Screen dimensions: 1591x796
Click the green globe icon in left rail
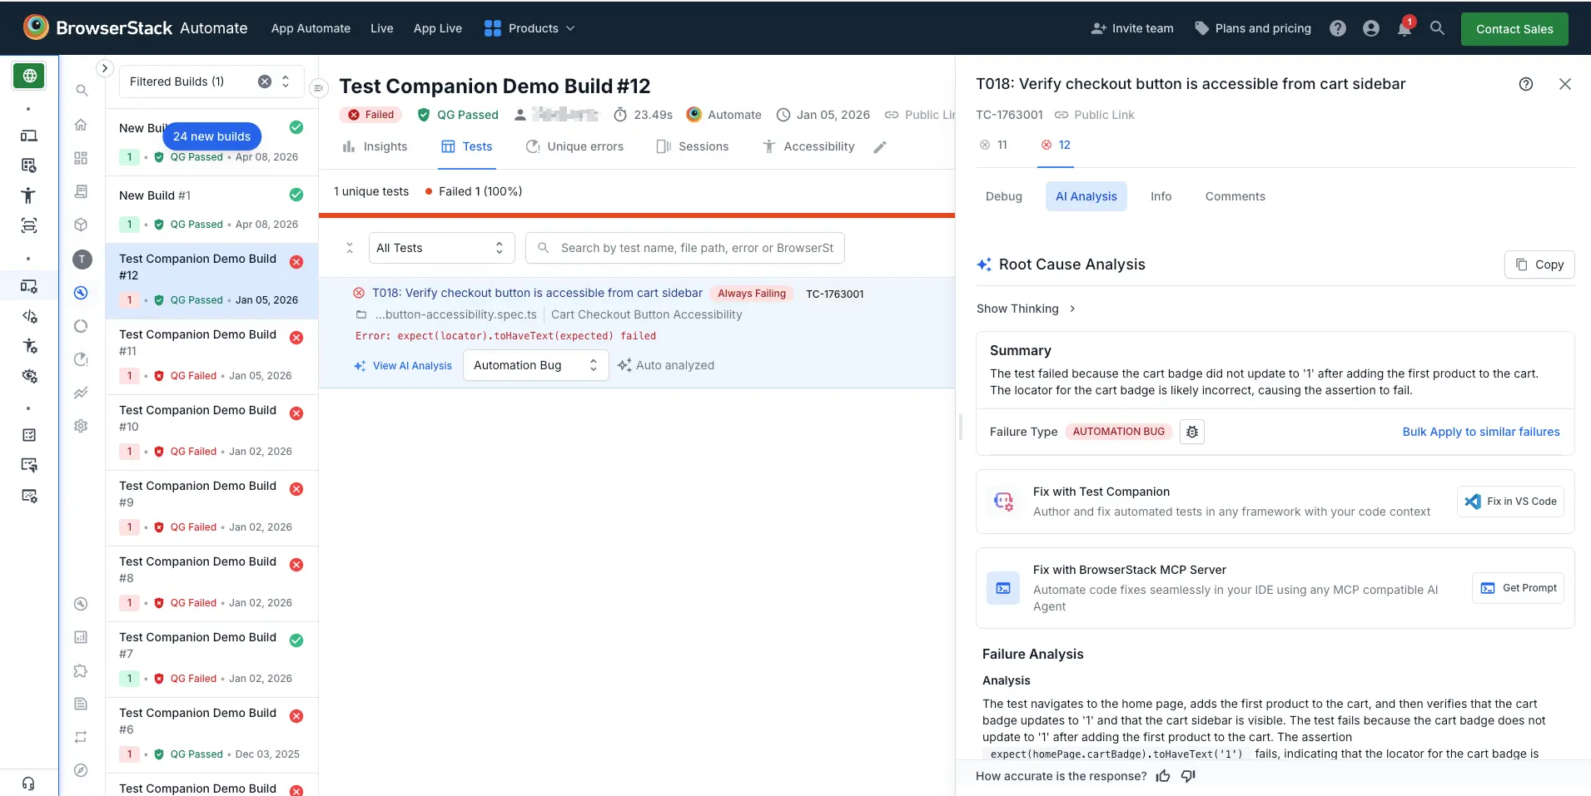pos(29,76)
